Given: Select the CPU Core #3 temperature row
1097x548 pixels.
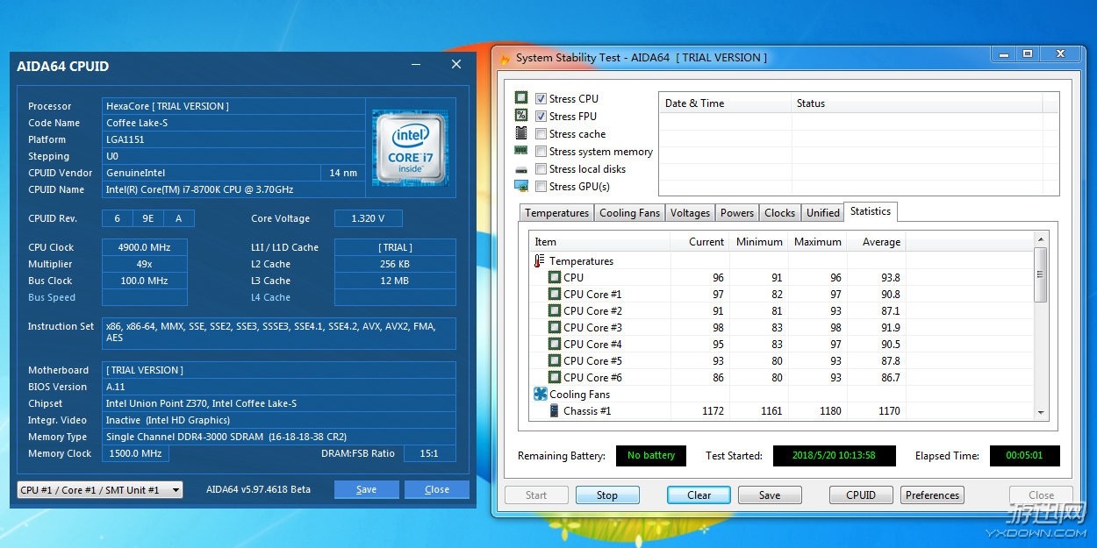Looking at the screenshot, I should click(x=592, y=328).
